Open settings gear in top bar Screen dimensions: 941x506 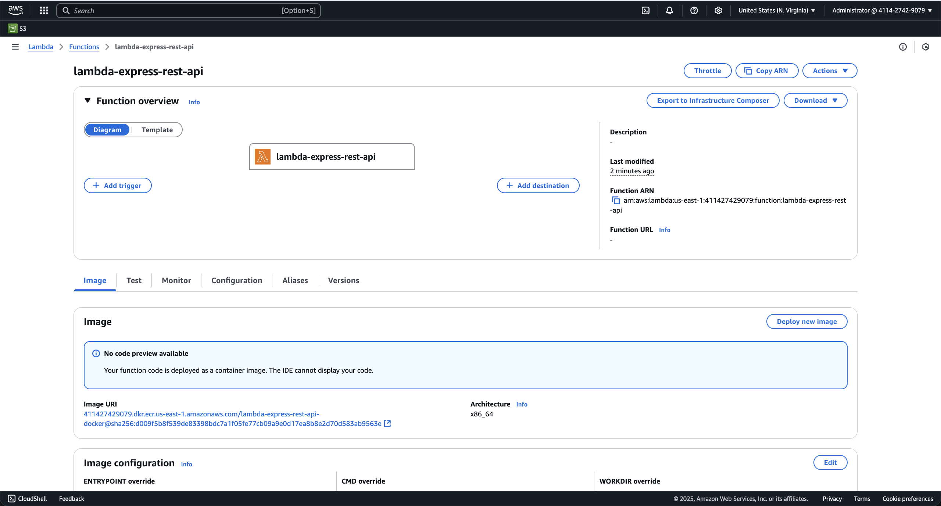click(x=718, y=10)
